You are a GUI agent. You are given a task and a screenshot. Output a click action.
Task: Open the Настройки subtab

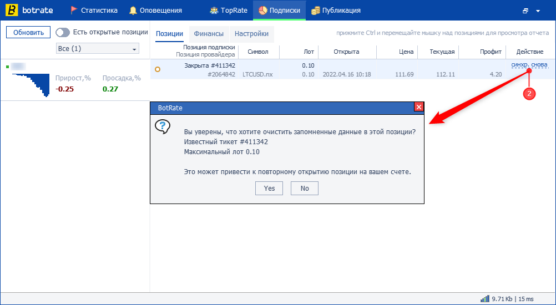point(252,34)
